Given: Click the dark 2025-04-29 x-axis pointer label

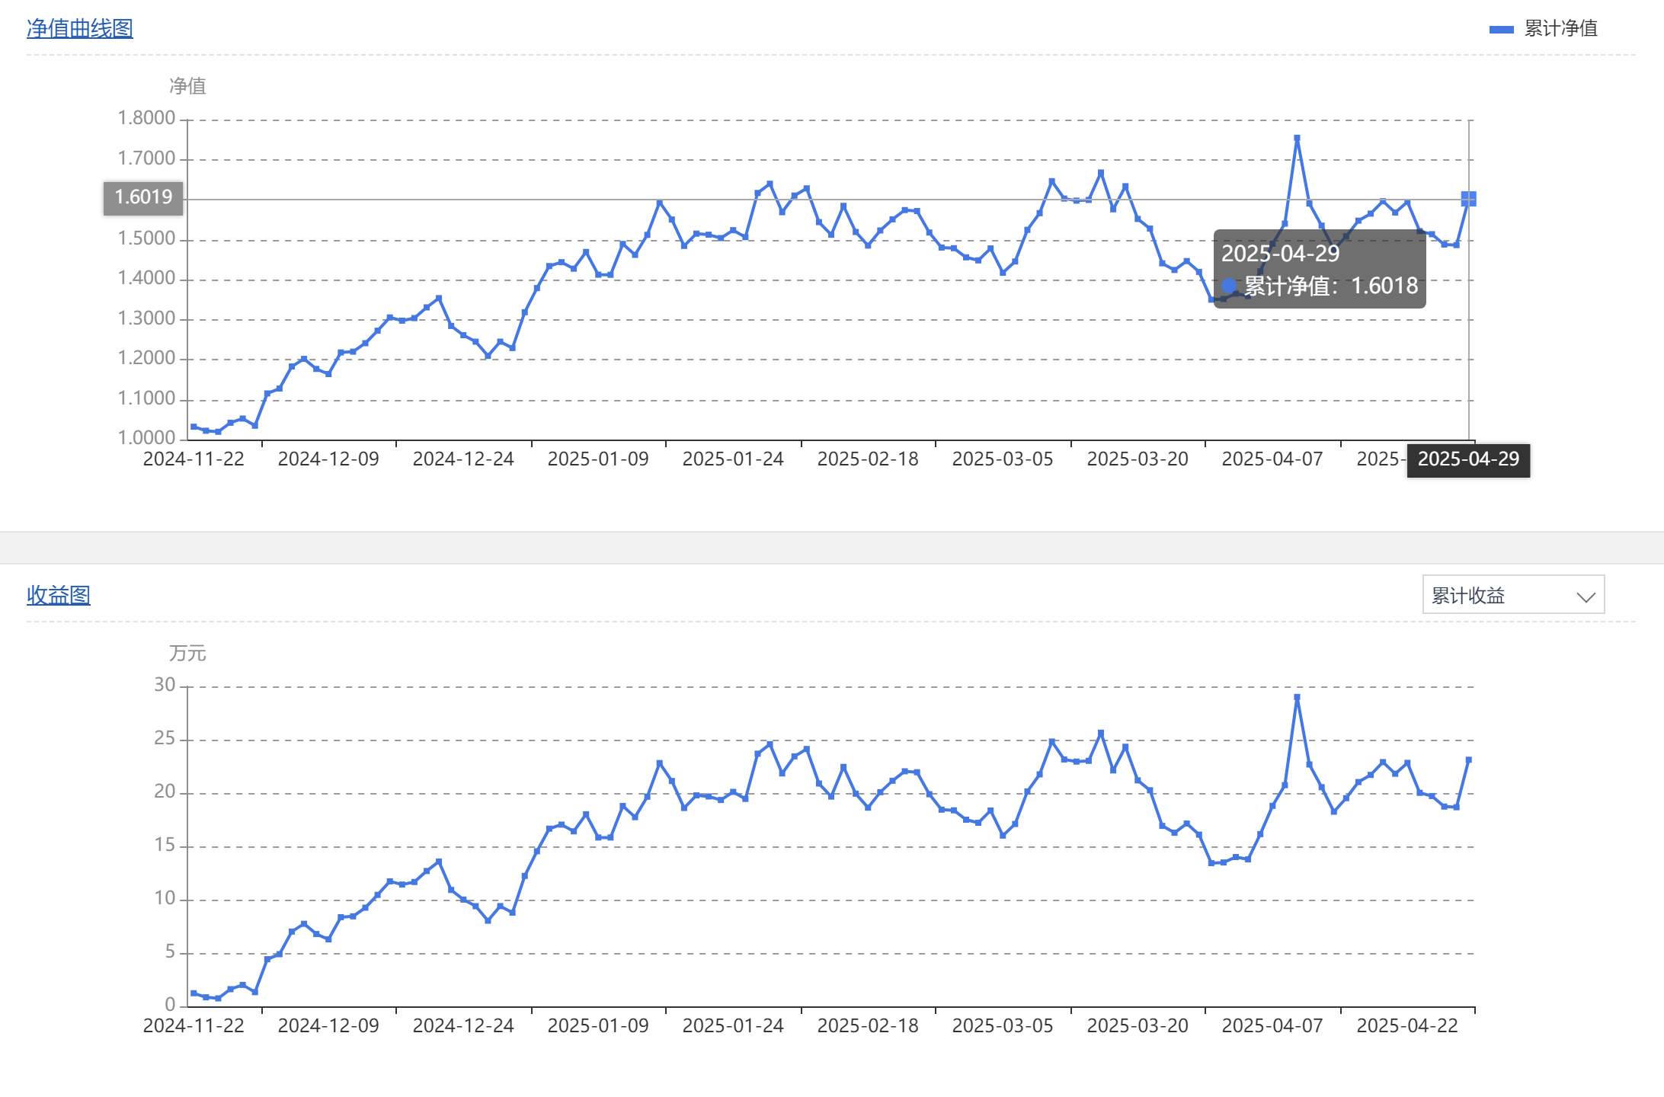Looking at the screenshot, I should click(x=1467, y=460).
